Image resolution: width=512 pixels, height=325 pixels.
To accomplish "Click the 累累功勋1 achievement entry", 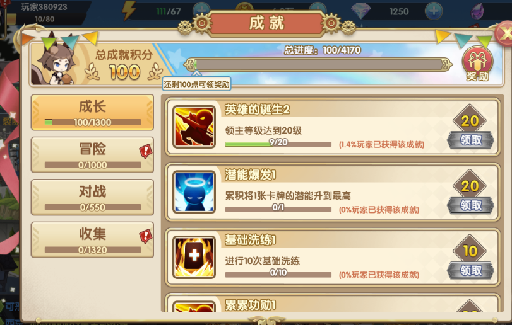I will pos(333,303).
